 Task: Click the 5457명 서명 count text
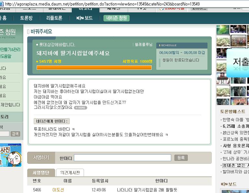tap(50, 61)
